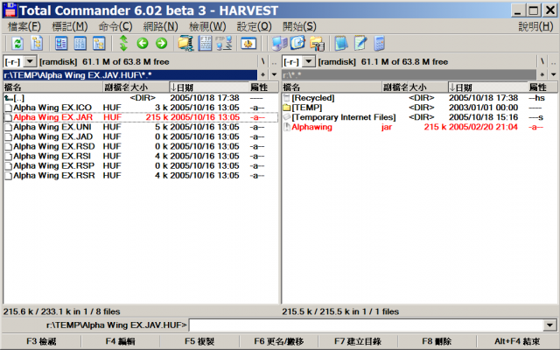This screenshot has height=350, width=560.
Task: Open the FTP connect icon
Action: pos(205,44)
